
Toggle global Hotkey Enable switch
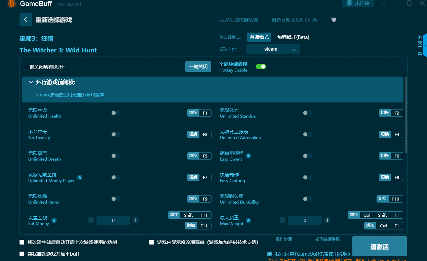point(261,67)
